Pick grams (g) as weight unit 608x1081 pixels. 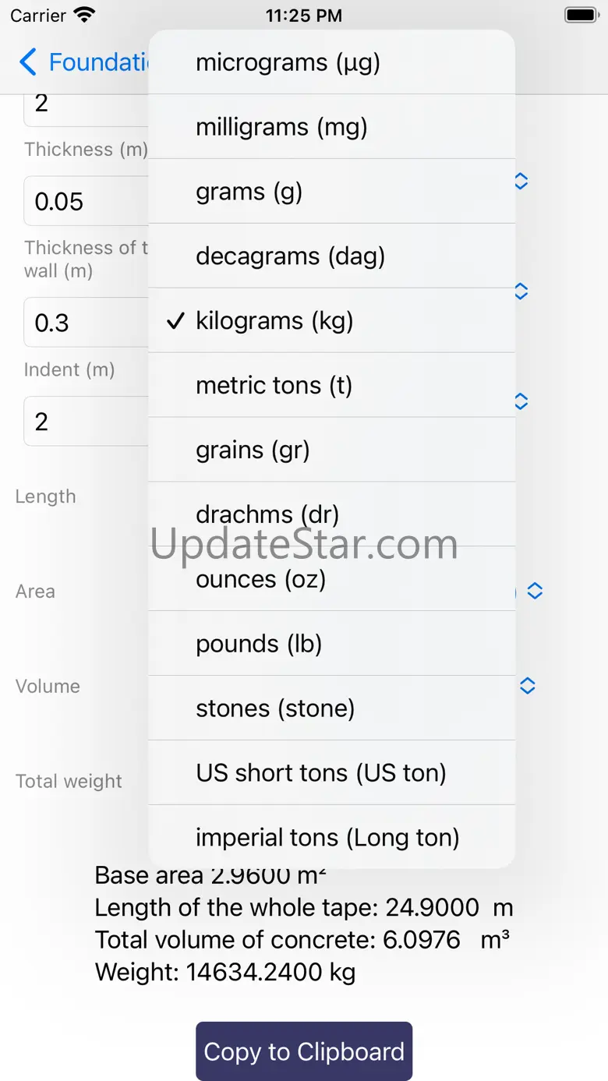pyautogui.click(x=331, y=192)
